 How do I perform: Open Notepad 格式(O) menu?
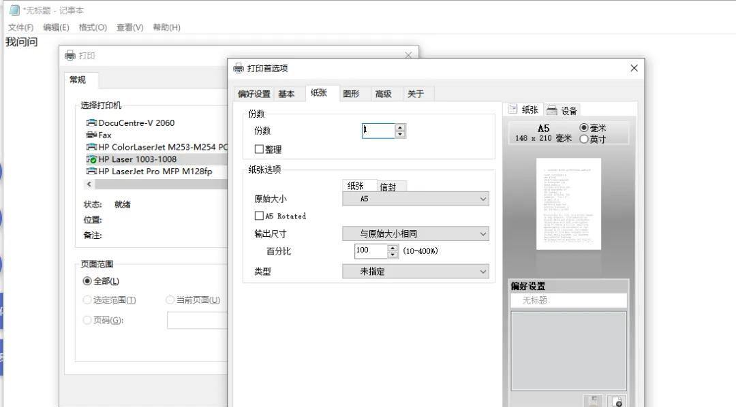tap(93, 27)
